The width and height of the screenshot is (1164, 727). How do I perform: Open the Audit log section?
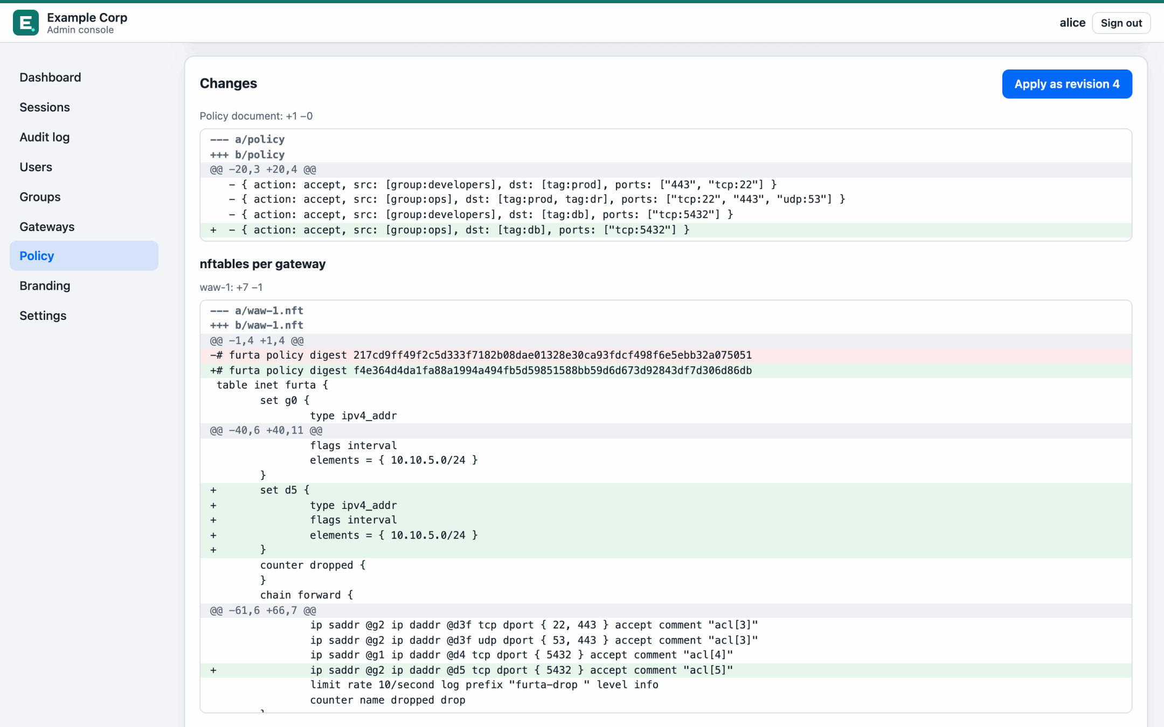pos(84,137)
